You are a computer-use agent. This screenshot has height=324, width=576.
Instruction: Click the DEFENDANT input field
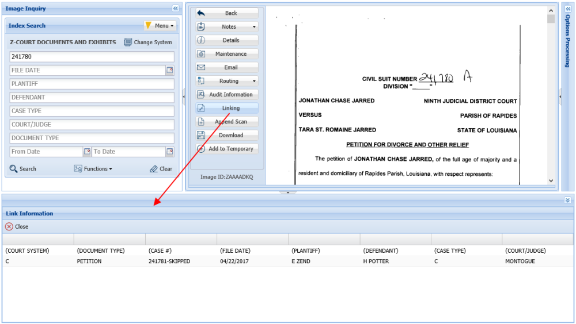click(92, 97)
